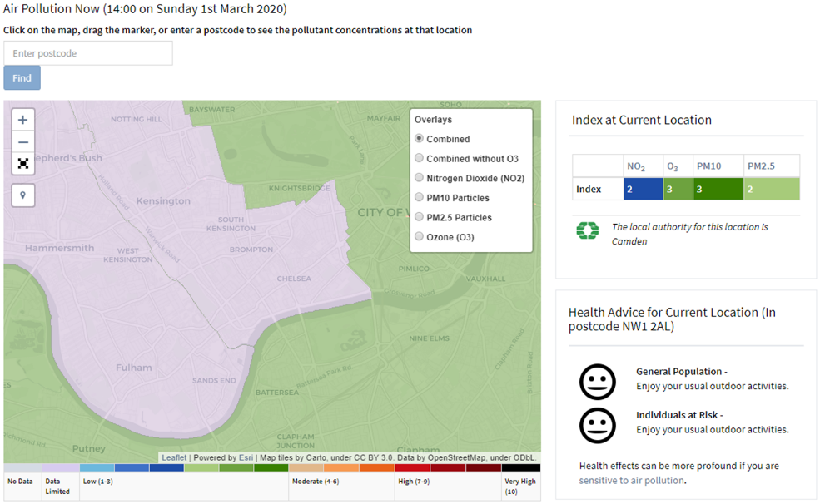Image resolution: width=825 pixels, height=504 pixels.
Task: Click the green local authority icon
Action: (587, 230)
